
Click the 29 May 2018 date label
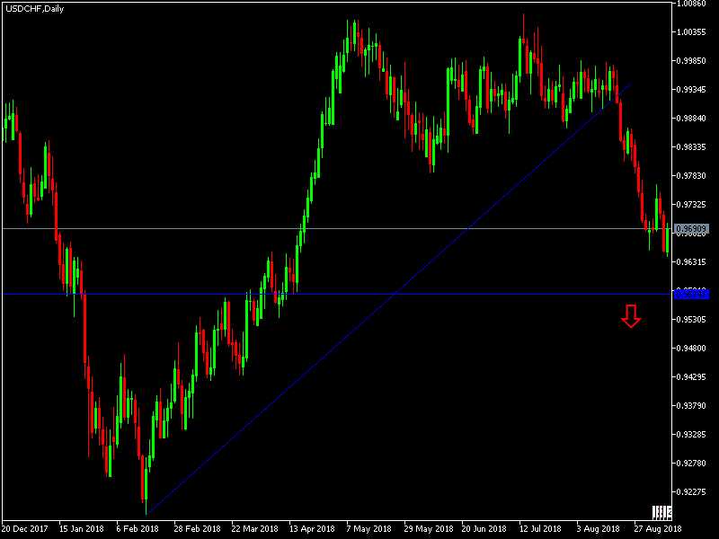coord(429,528)
